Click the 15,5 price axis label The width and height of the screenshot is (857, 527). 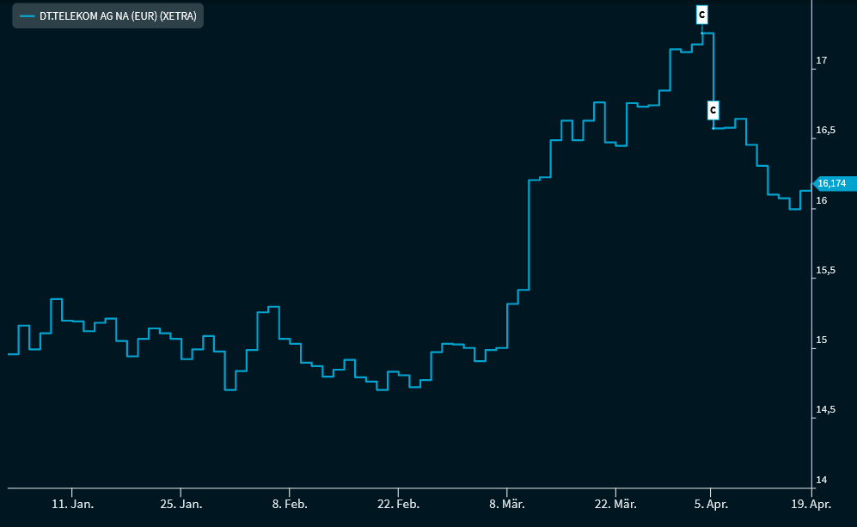tap(823, 270)
